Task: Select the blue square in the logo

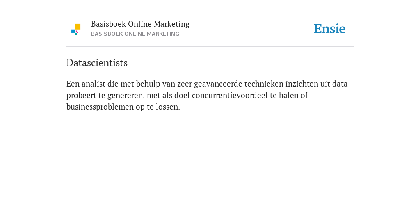Action: [73, 31]
